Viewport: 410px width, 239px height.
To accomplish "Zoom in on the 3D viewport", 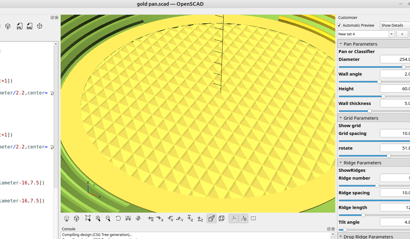I will (x=98, y=218).
